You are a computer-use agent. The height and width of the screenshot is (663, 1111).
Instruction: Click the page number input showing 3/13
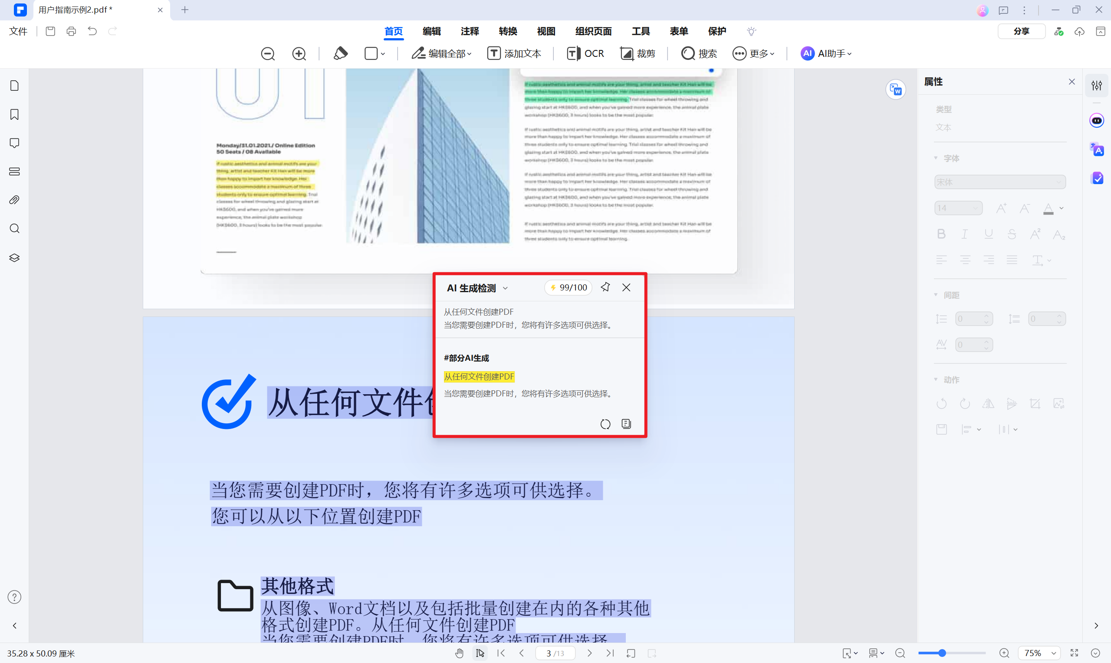coord(555,653)
